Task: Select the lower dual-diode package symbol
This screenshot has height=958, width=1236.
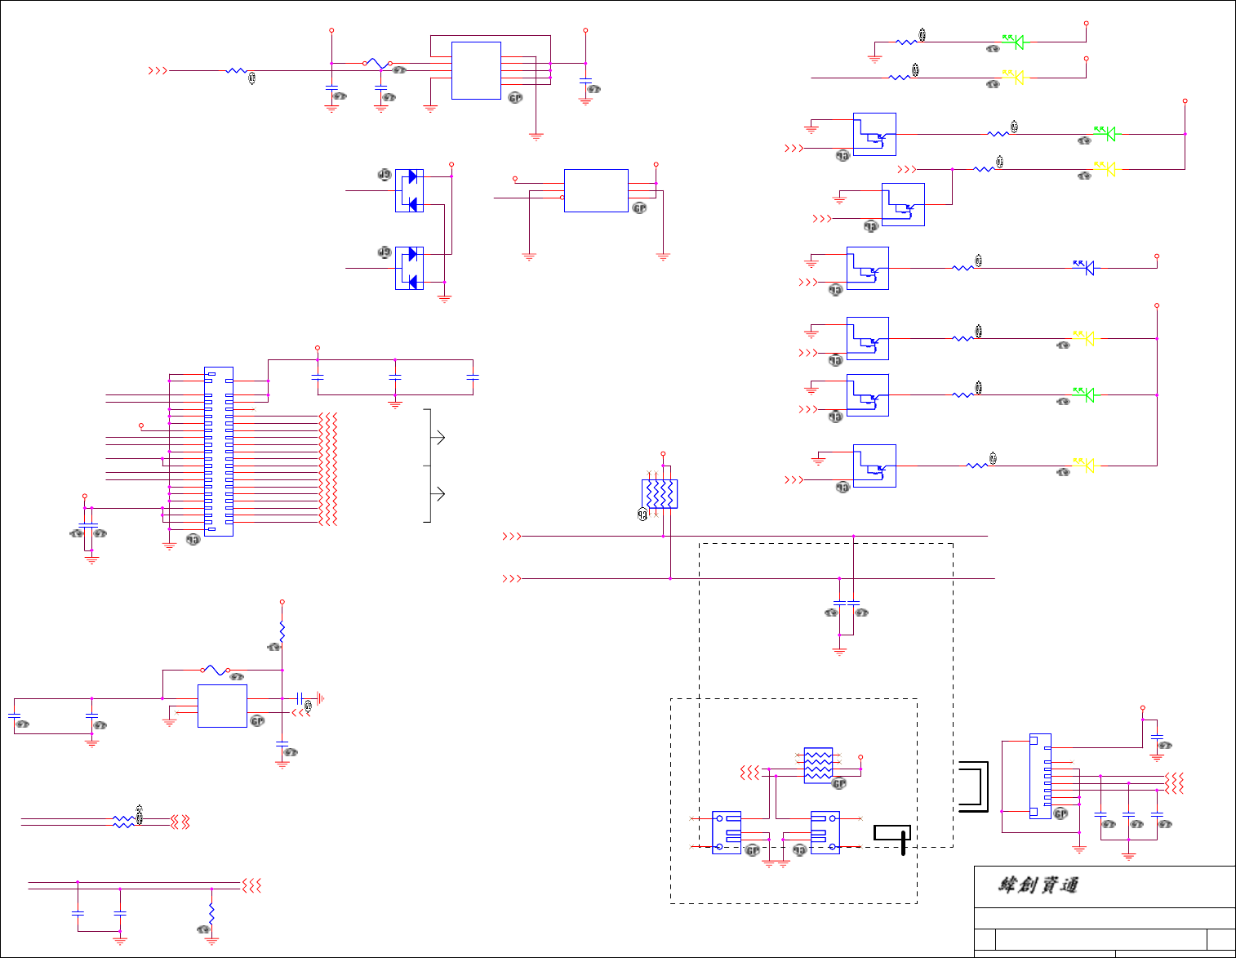Action: tap(409, 268)
